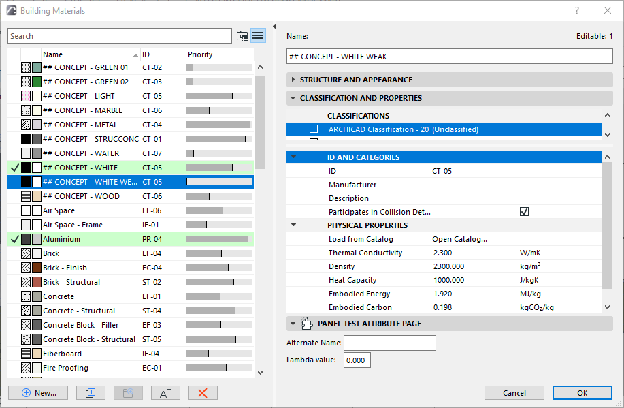Click the red X delete material button

pyautogui.click(x=203, y=393)
